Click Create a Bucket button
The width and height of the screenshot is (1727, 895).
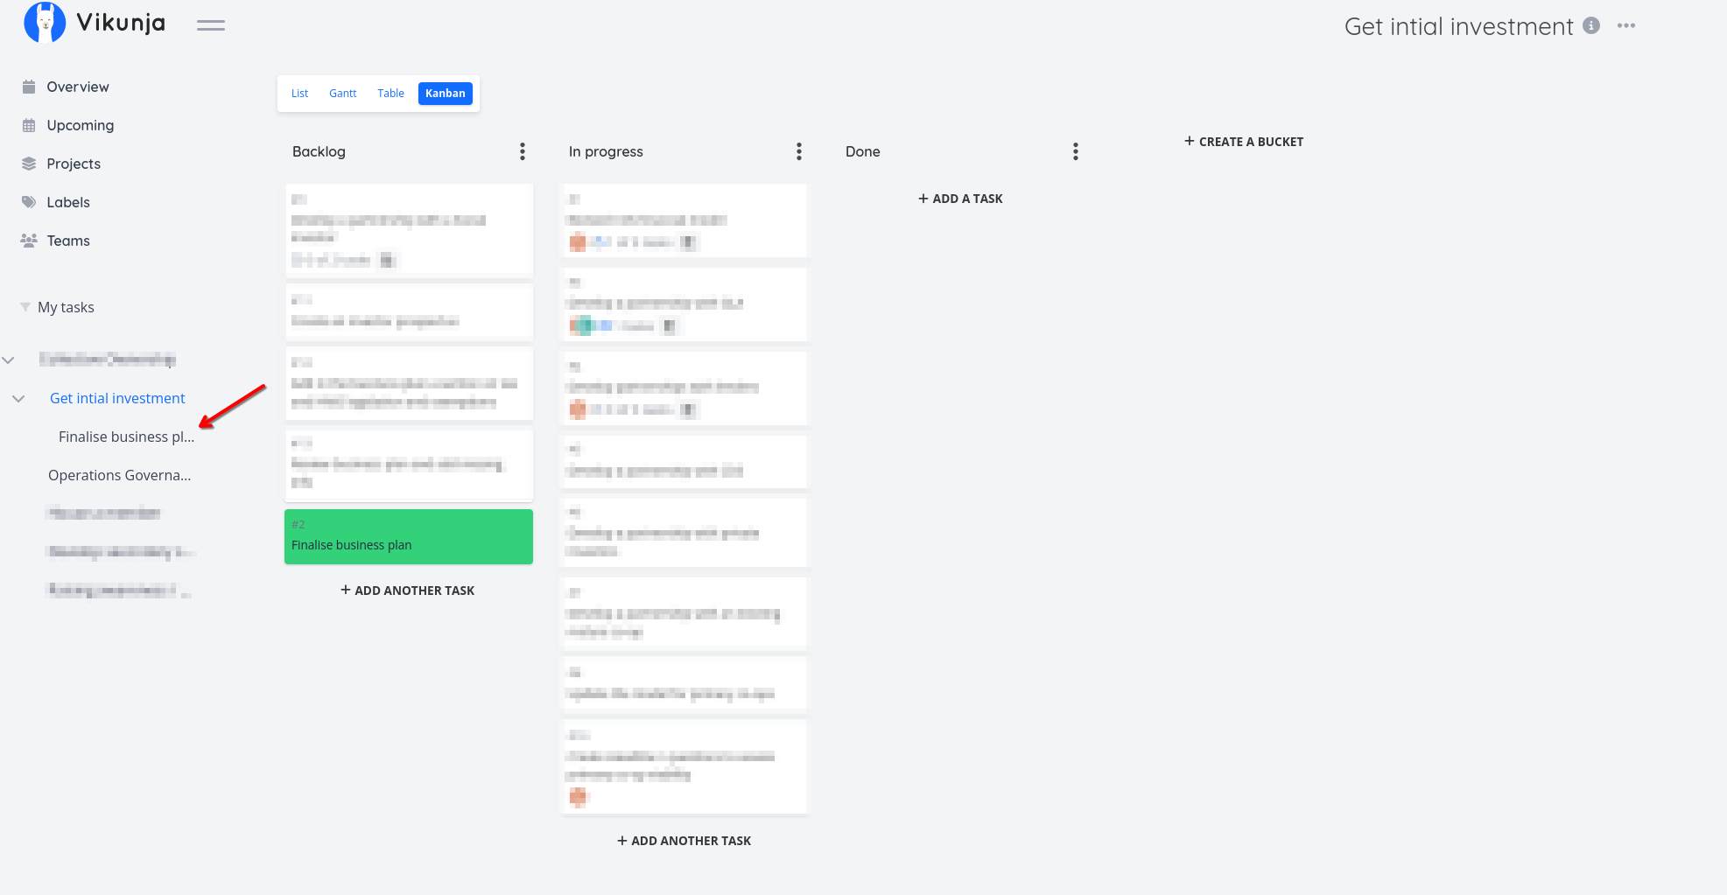click(x=1244, y=142)
